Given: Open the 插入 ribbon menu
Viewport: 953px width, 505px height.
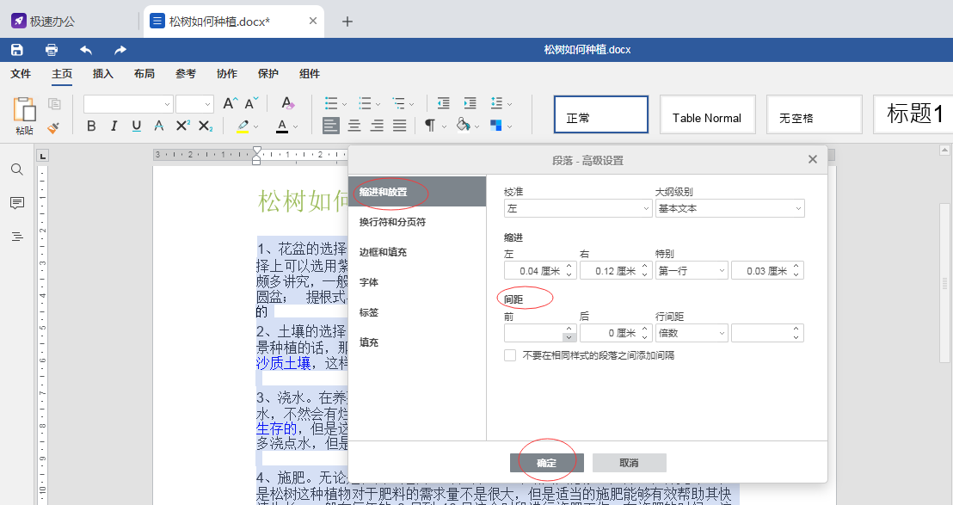Looking at the screenshot, I should click(x=103, y=74).
